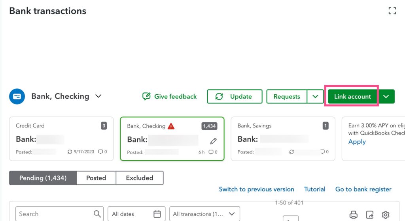Screen dimensions: 405x221
Task: Open the All transactions filter dropdown
Action: [x=204, y=214]
